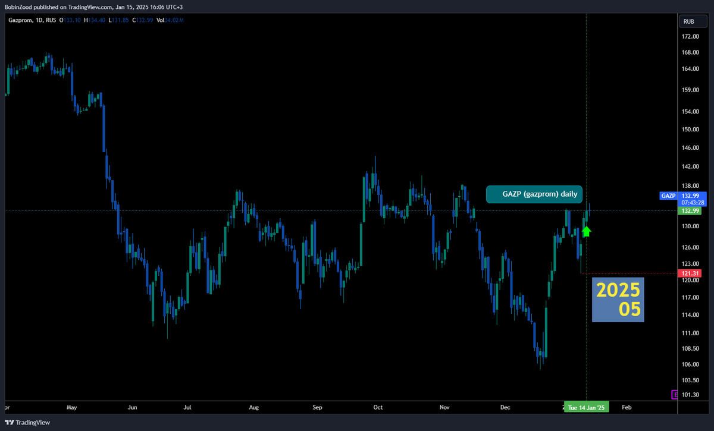Click the 150.00 price scale label

(690, 130)
